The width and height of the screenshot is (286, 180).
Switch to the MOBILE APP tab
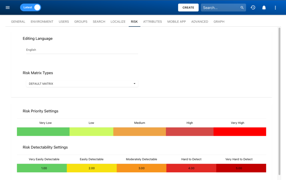click(x=176, y=22)
